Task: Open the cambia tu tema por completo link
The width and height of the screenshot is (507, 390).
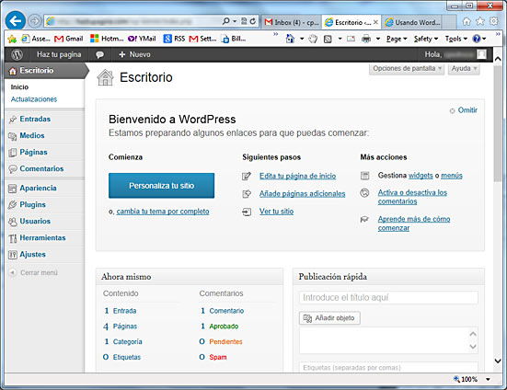Action: [x=163, y=212]
